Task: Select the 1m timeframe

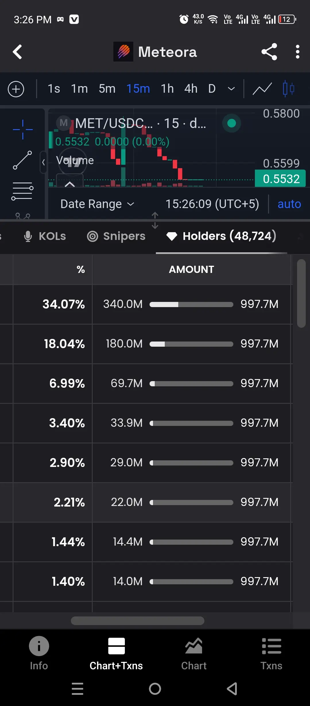Action: [x=80, y=89]
